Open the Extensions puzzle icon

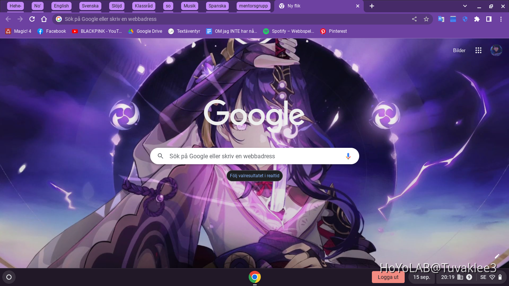click(477, 19)
